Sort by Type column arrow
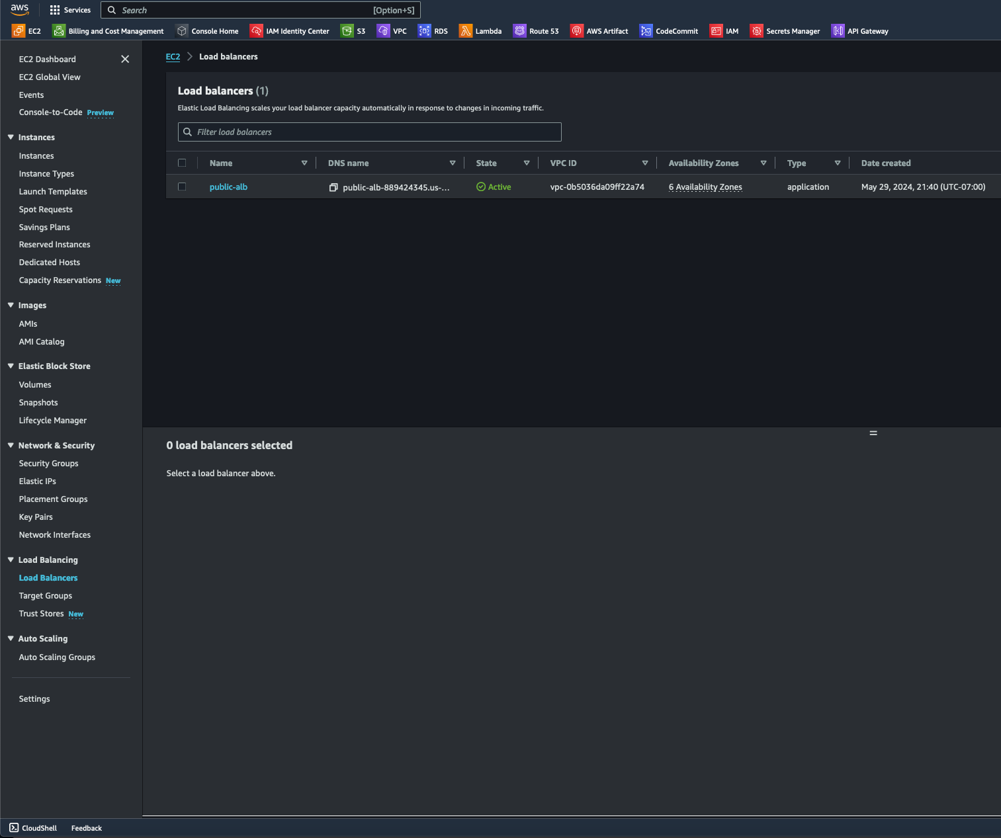 pos(838,163)
